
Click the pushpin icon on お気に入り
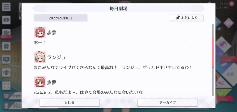point(178,18)
